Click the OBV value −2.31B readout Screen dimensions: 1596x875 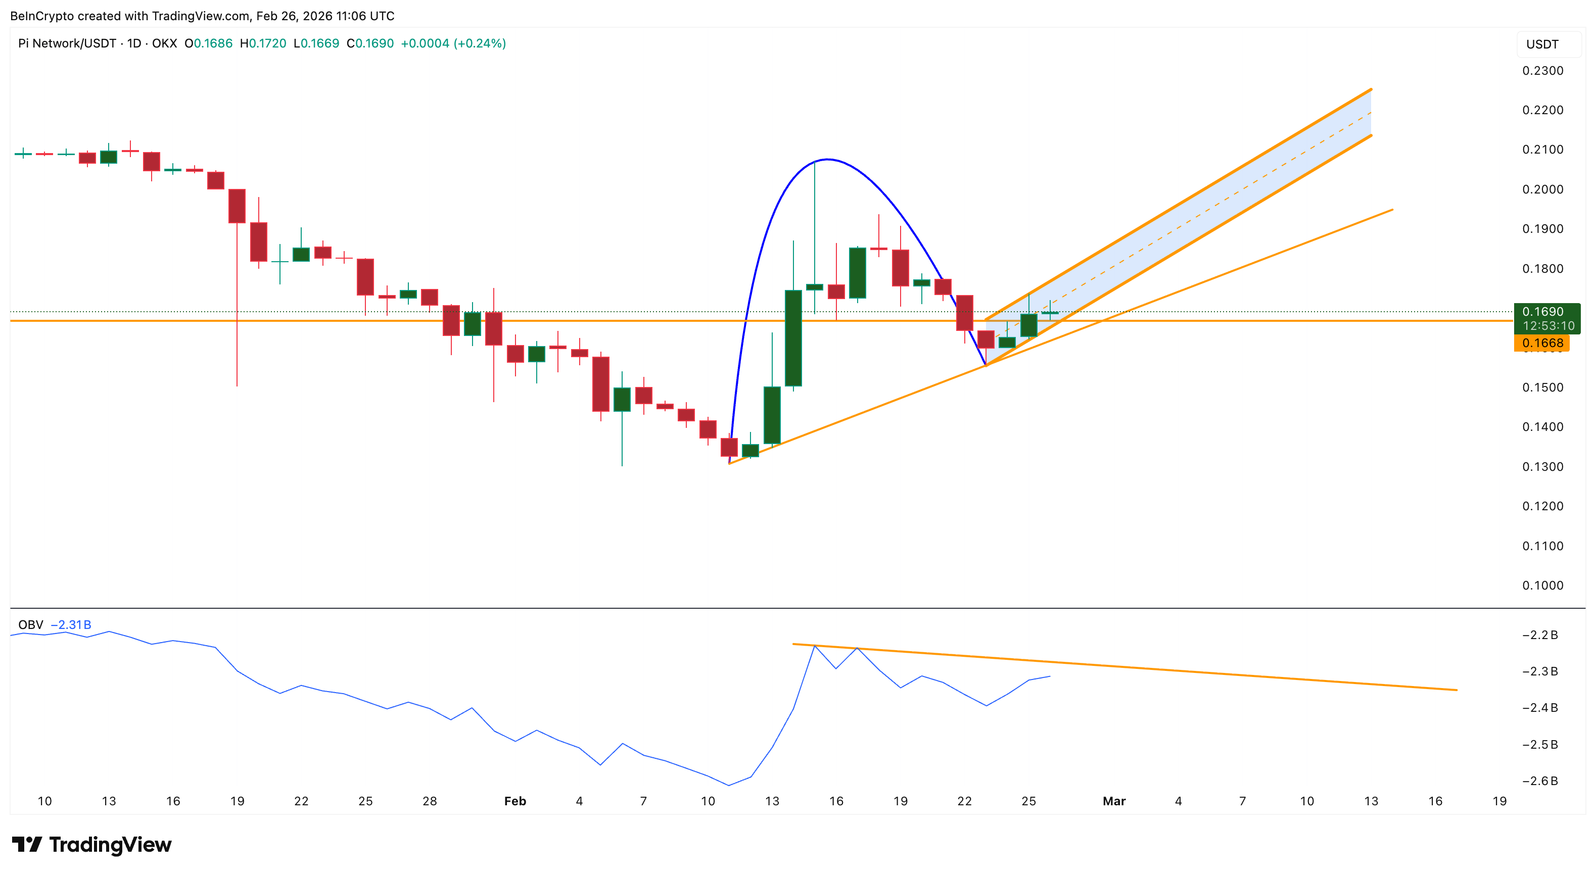pos(71,625)
